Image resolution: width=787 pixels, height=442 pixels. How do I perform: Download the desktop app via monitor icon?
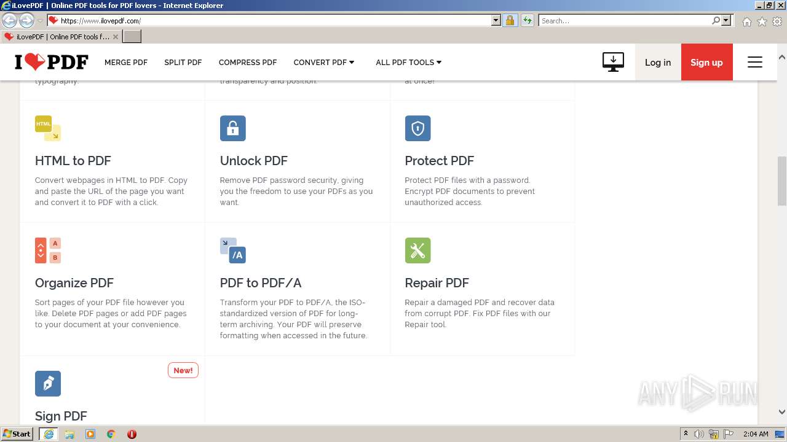tap(613, 62)
